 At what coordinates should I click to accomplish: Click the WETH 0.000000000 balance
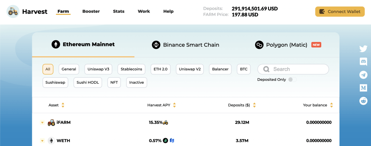point(319,141)
